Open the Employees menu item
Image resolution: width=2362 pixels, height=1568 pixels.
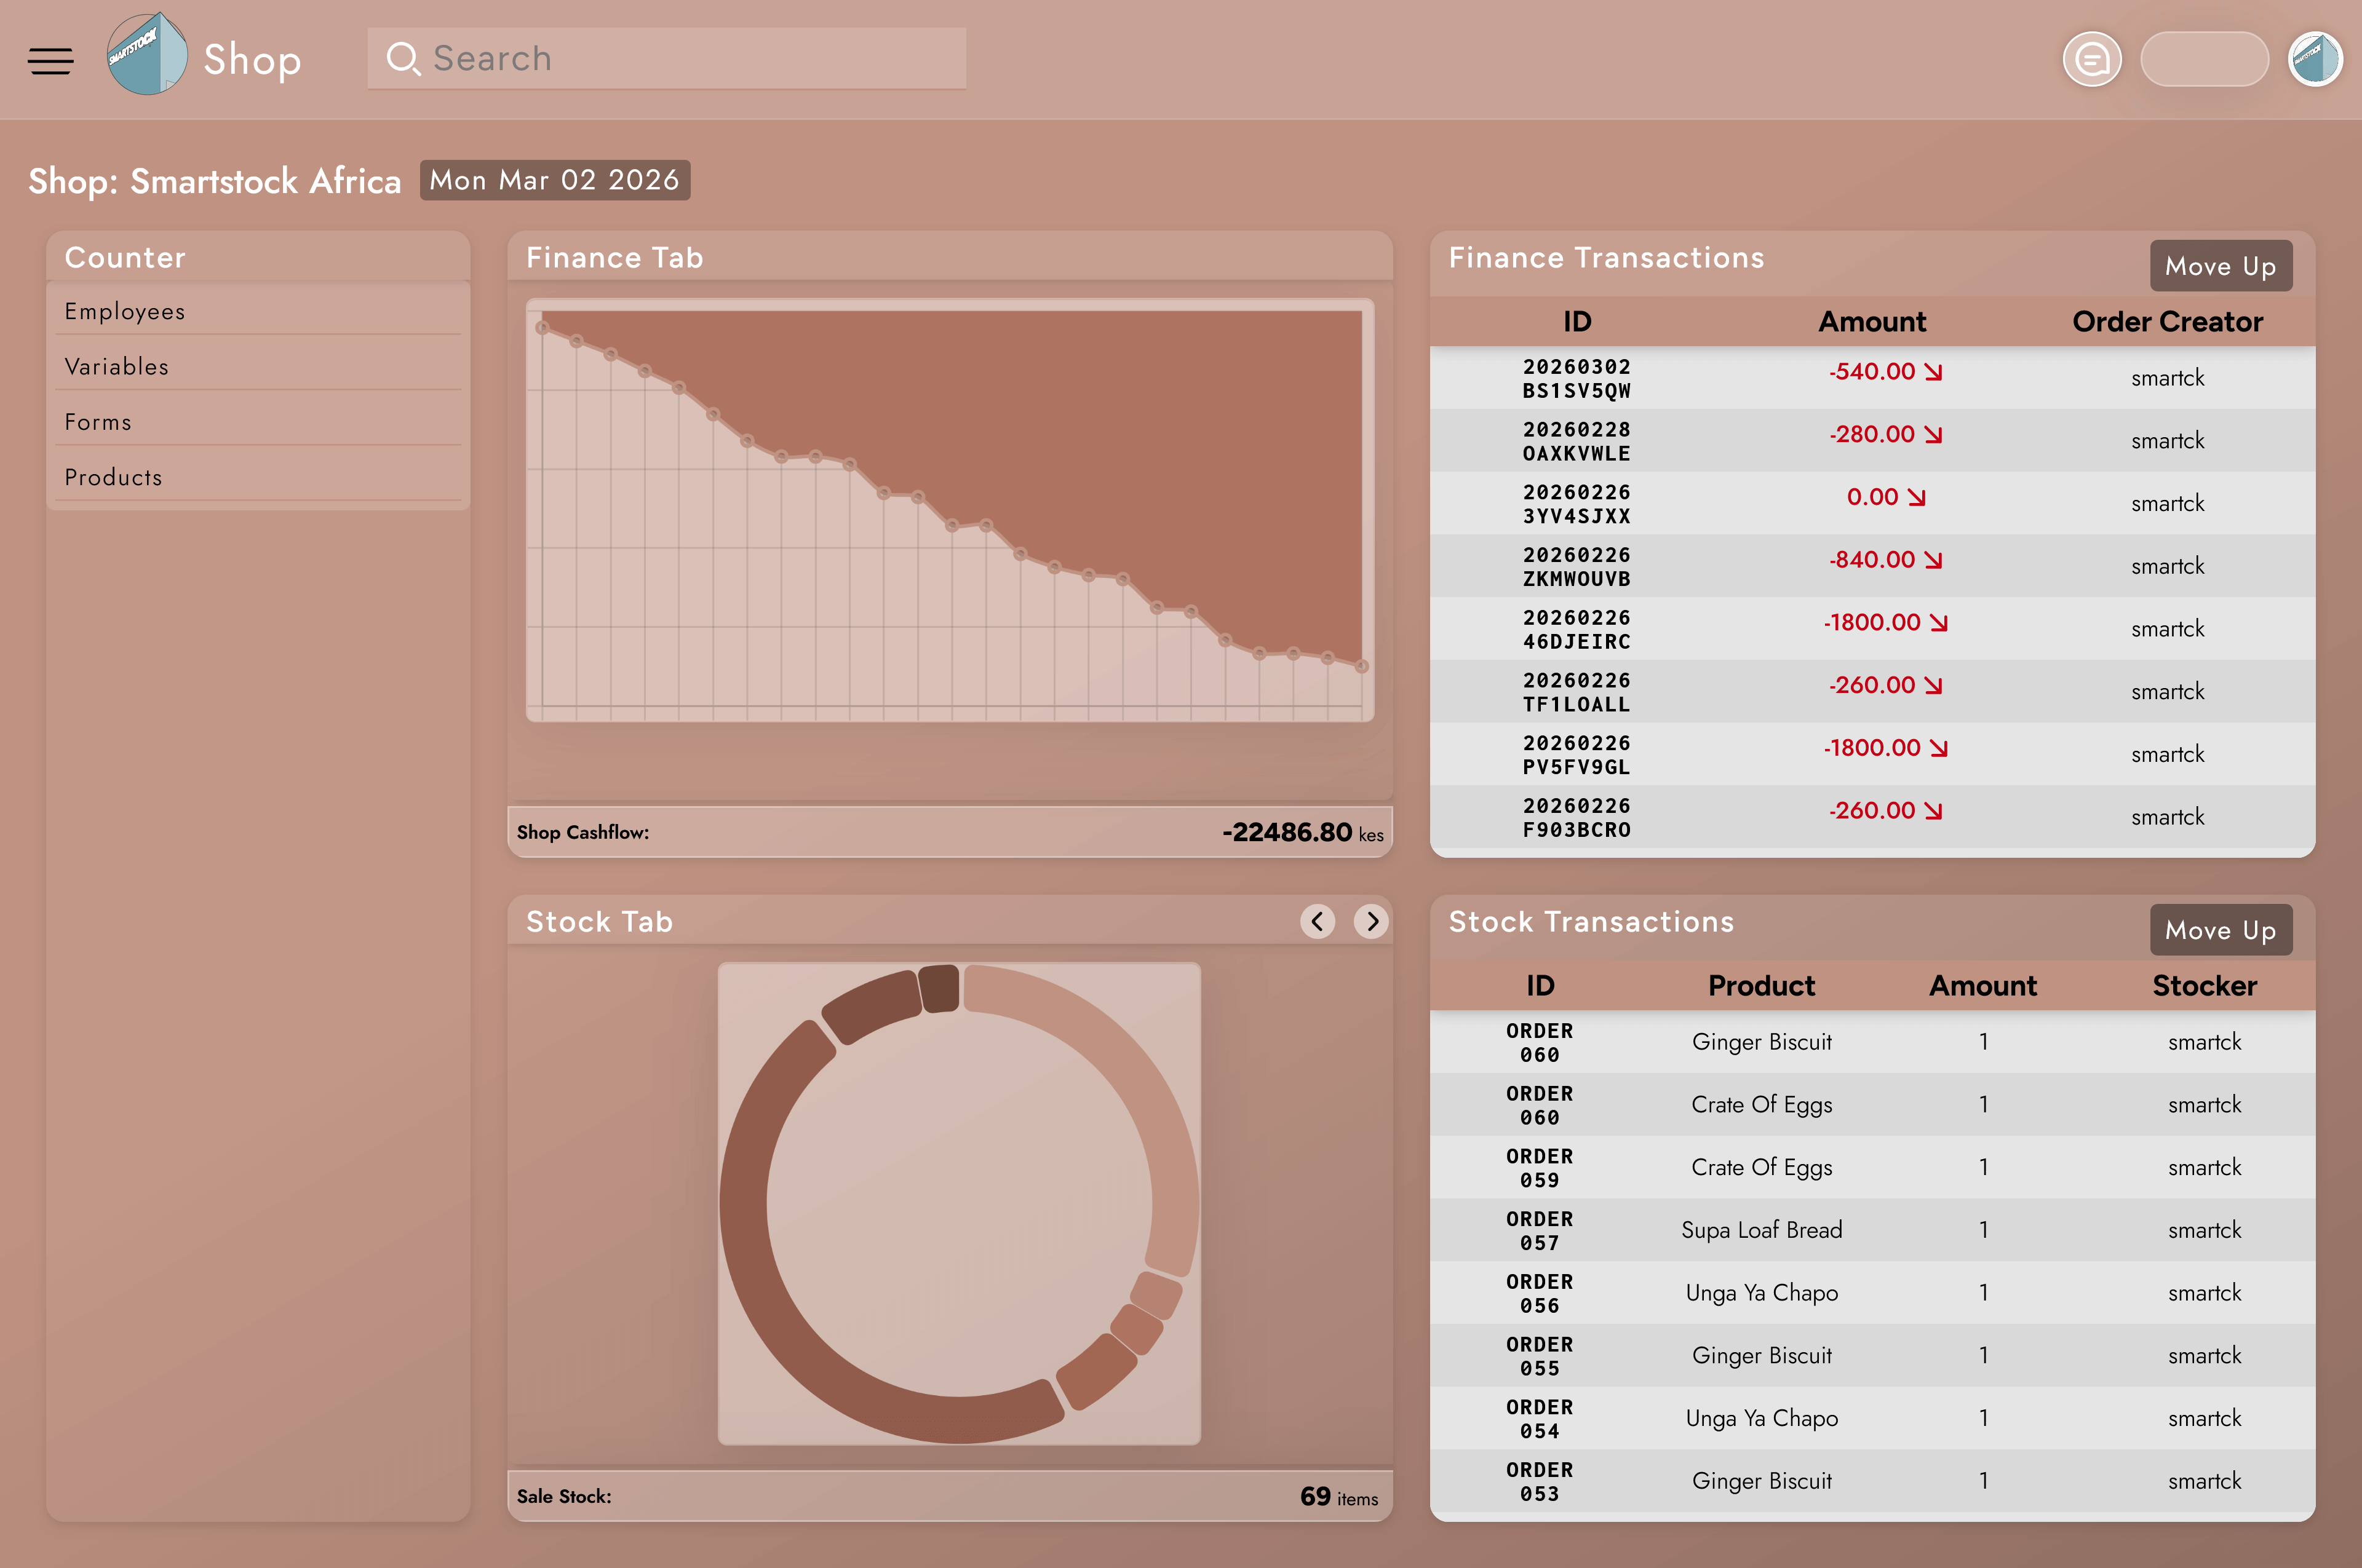[125, 311]
